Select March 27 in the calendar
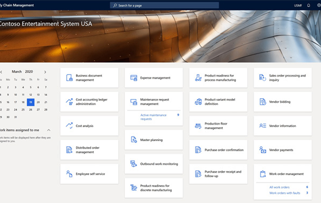Viewport: 321px width, 203px height. click(x=38, y=110)
